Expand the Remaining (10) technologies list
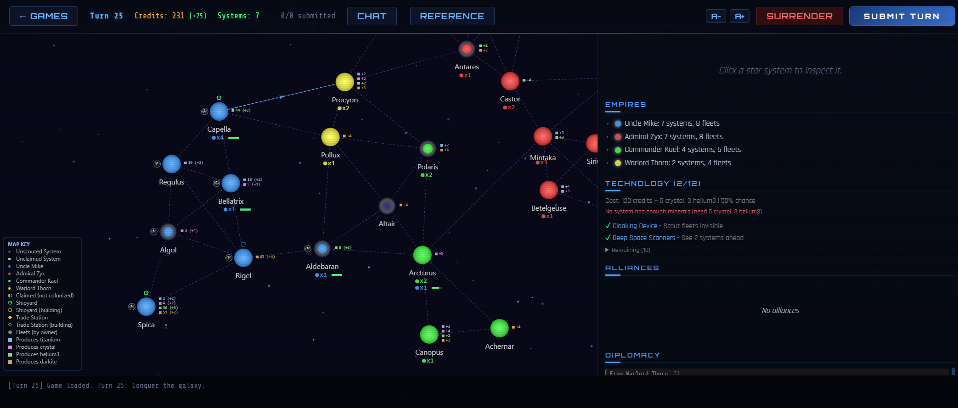Screen dimensions: 958x408 coord(628,250)
